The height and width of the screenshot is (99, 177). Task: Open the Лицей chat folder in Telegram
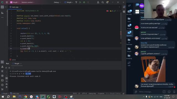tap(129, 50)
